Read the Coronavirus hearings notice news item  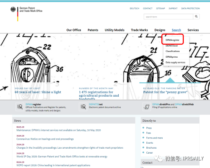pyautogui.click(x=45, y=139)
